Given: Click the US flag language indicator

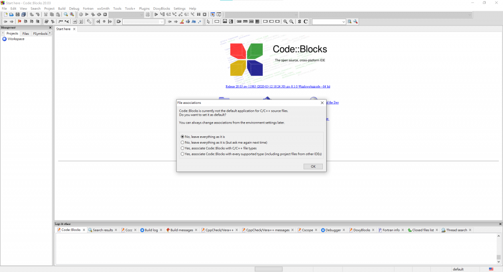Looking at the screenshot, I should coord(491,269).
